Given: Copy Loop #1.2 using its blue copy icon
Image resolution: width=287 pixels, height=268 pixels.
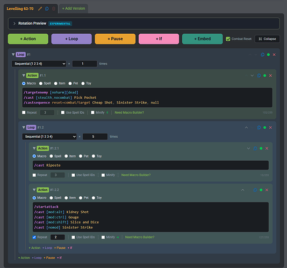Looking at the screenshot, I should pos(259,128).
